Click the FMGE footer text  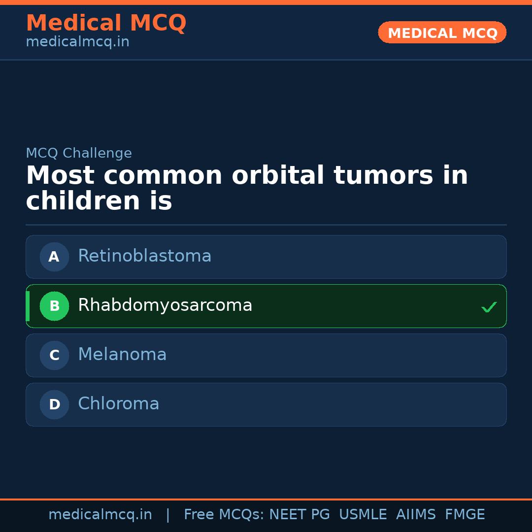465,515
